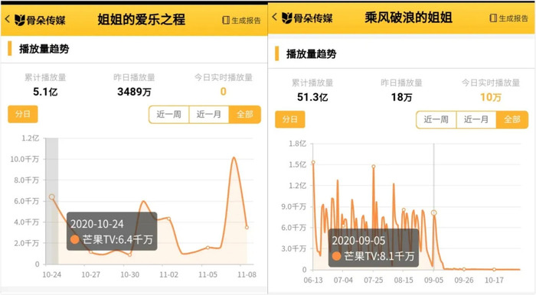Click the 06-13 peak point on right chart

click(x=313, y=162)
